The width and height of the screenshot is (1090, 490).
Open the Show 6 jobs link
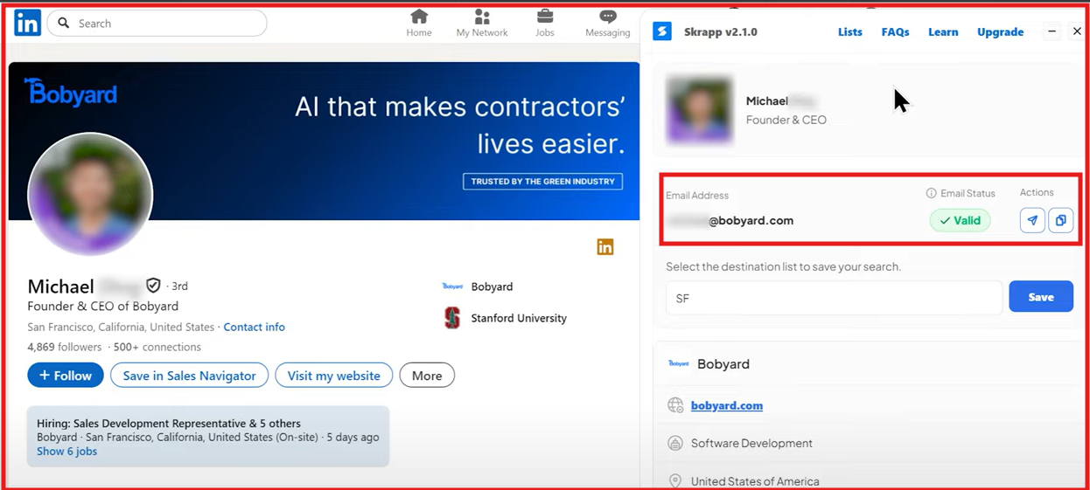[66, 452]
